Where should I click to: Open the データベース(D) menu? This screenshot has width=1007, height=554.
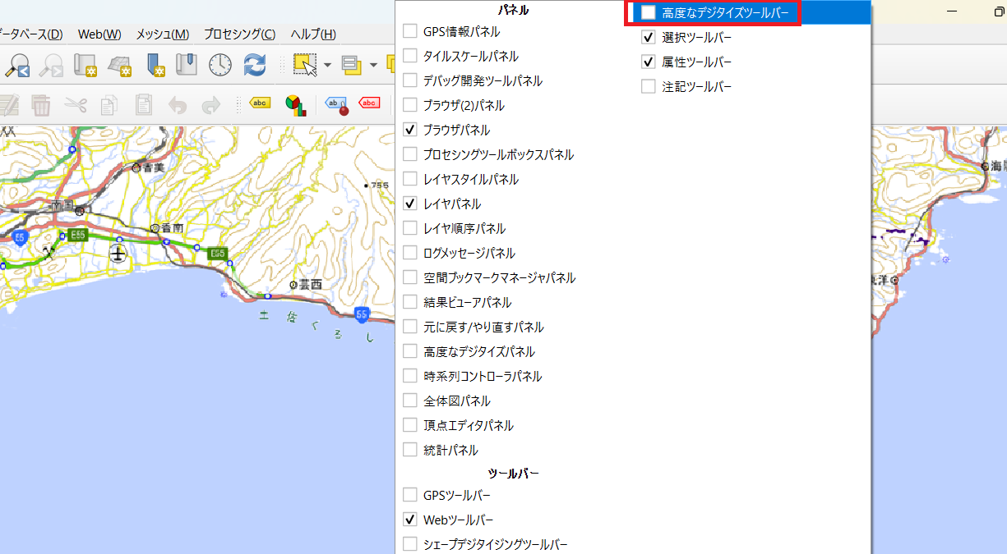31,34
